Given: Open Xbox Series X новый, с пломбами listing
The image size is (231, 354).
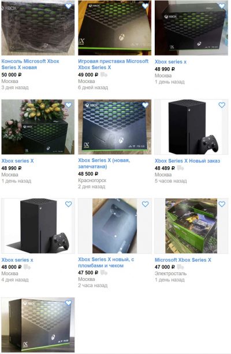Looking at the screenshot, I should tap(106, 262).
